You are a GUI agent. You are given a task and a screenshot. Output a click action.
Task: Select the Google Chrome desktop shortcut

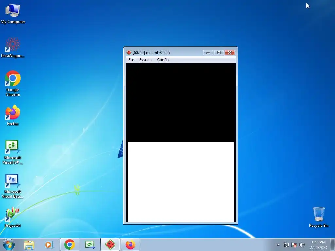(13, 83)
